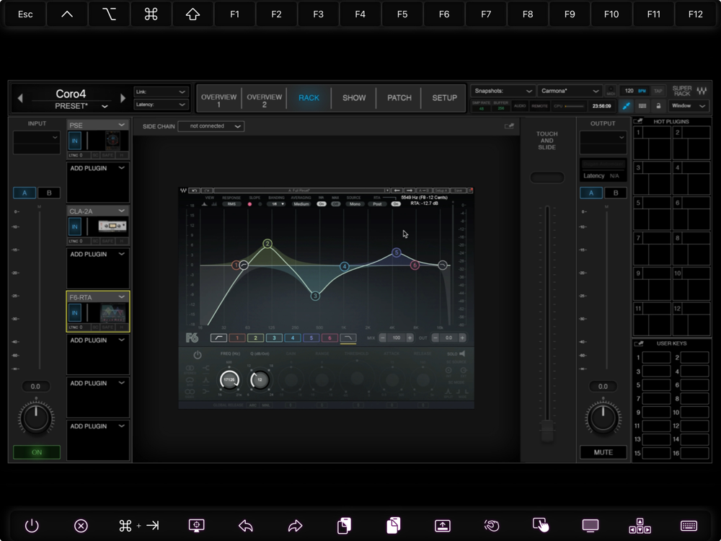Switch to the RACK tab
Image resolution: width=721 pixels, height=541 pixels.
pos(309,98)
